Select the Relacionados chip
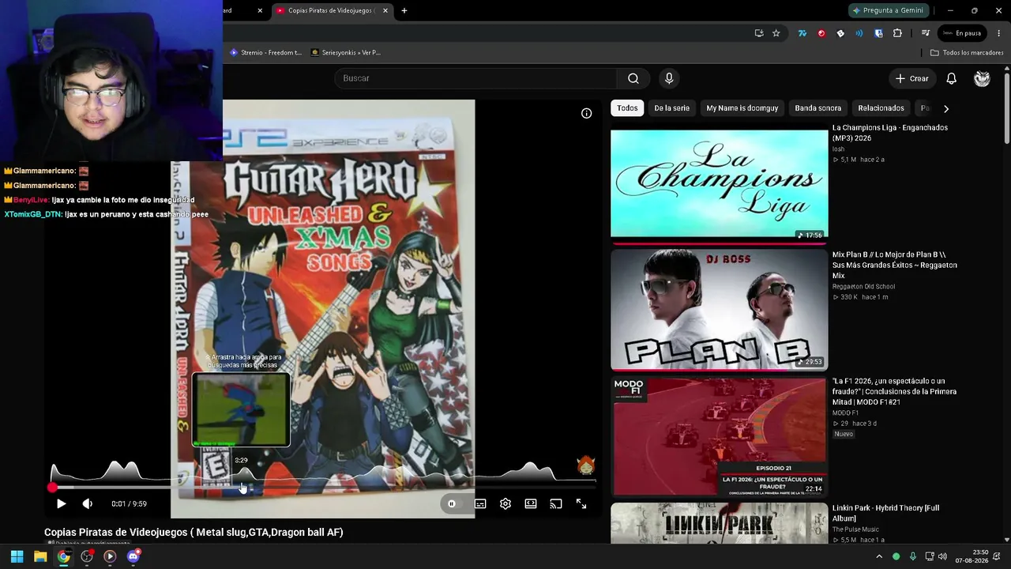 point(881,108)
